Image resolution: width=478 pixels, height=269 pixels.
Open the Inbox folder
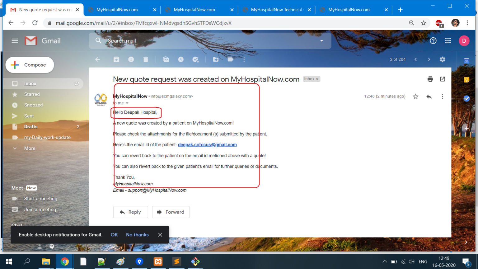coord(44,83)
